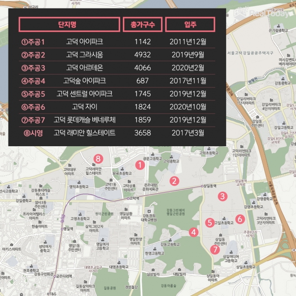Click the 강동경희대학교병원 hospital icon

point(149,211)
